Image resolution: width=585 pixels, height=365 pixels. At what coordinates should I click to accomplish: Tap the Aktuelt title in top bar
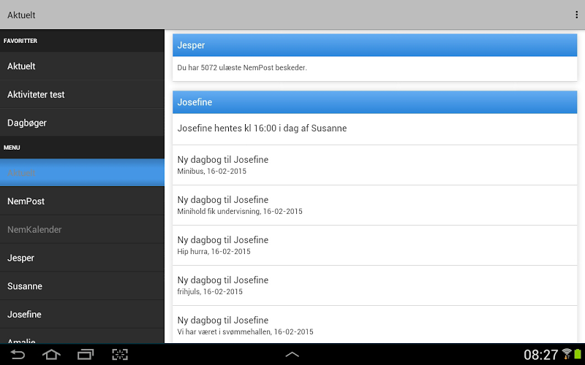tap(21, 15)
